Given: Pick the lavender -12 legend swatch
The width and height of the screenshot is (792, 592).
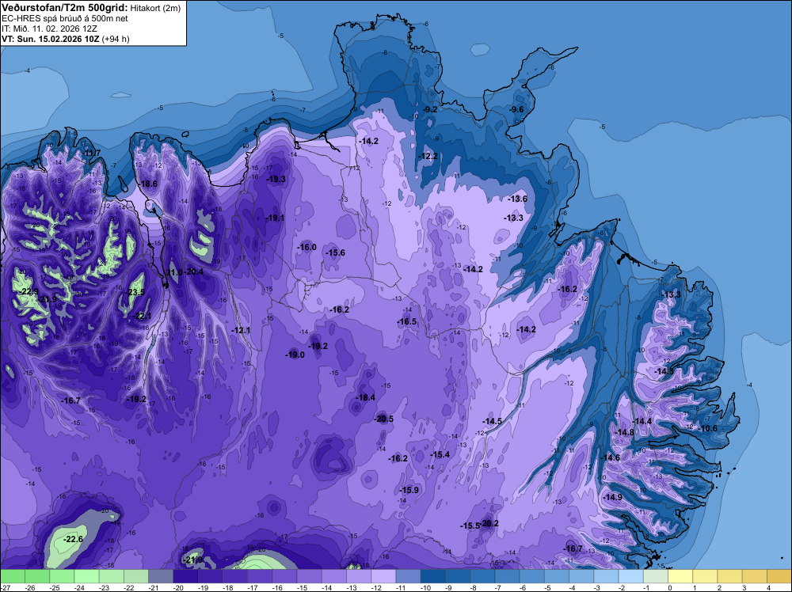Looking at the screenshot, I should [383, 576].
